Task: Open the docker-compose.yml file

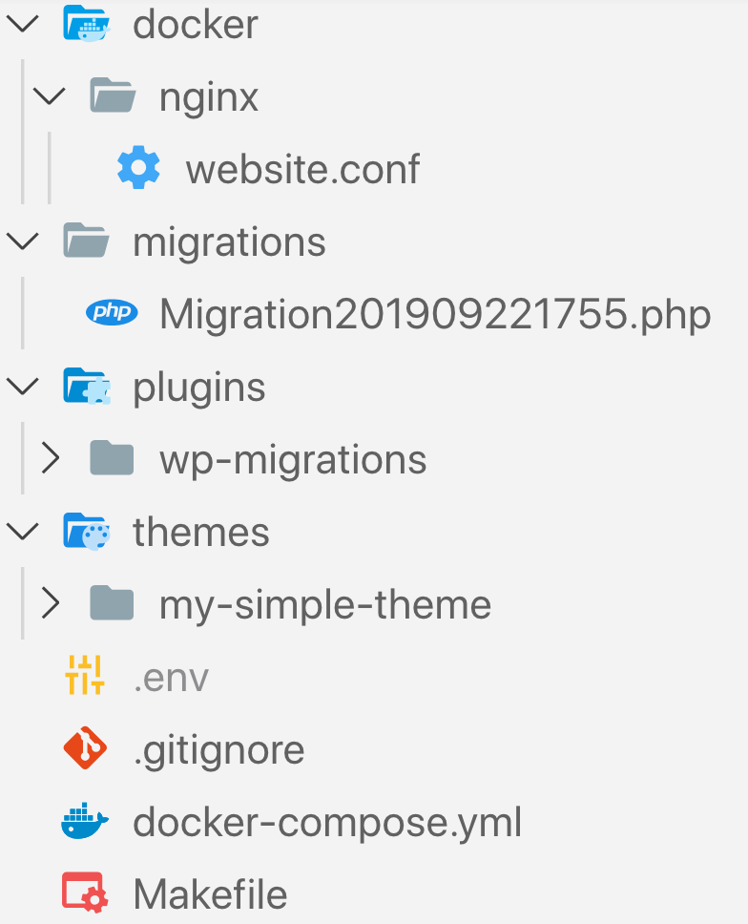Action: [327, 822]
